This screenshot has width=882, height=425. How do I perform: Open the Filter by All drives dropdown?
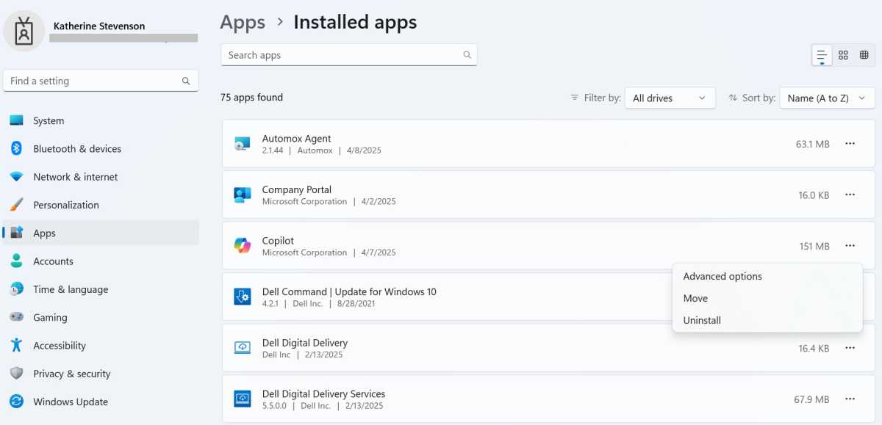pos(670,98)
